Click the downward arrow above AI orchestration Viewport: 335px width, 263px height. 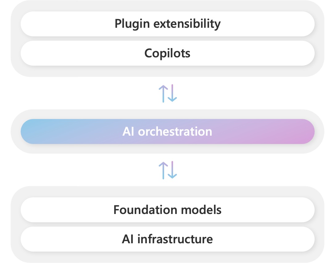click(x=172, y=93)
